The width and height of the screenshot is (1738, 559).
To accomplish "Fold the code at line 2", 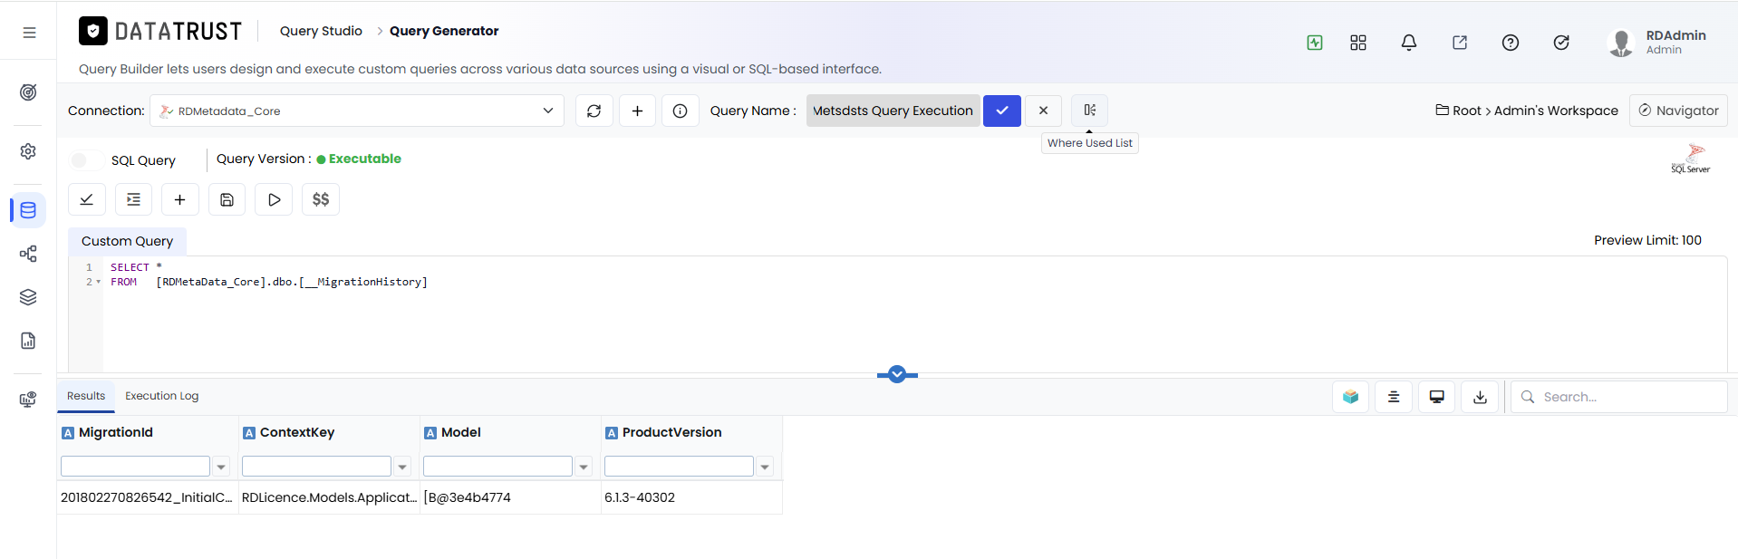I will (x=98, y=282).
